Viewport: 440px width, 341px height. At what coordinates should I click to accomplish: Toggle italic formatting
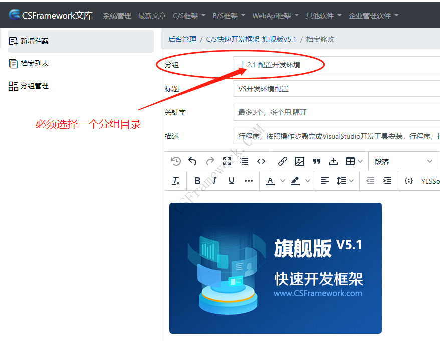[214, 181]
